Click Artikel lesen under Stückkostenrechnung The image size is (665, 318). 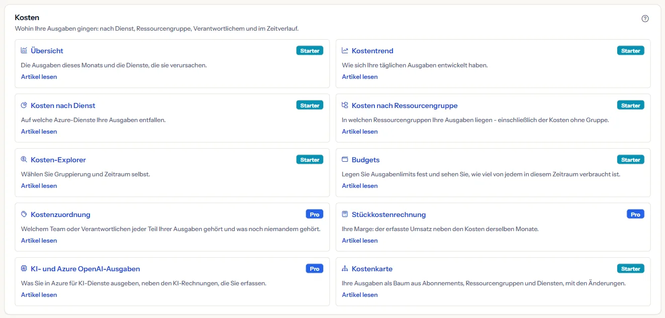[x=359, y=241]
